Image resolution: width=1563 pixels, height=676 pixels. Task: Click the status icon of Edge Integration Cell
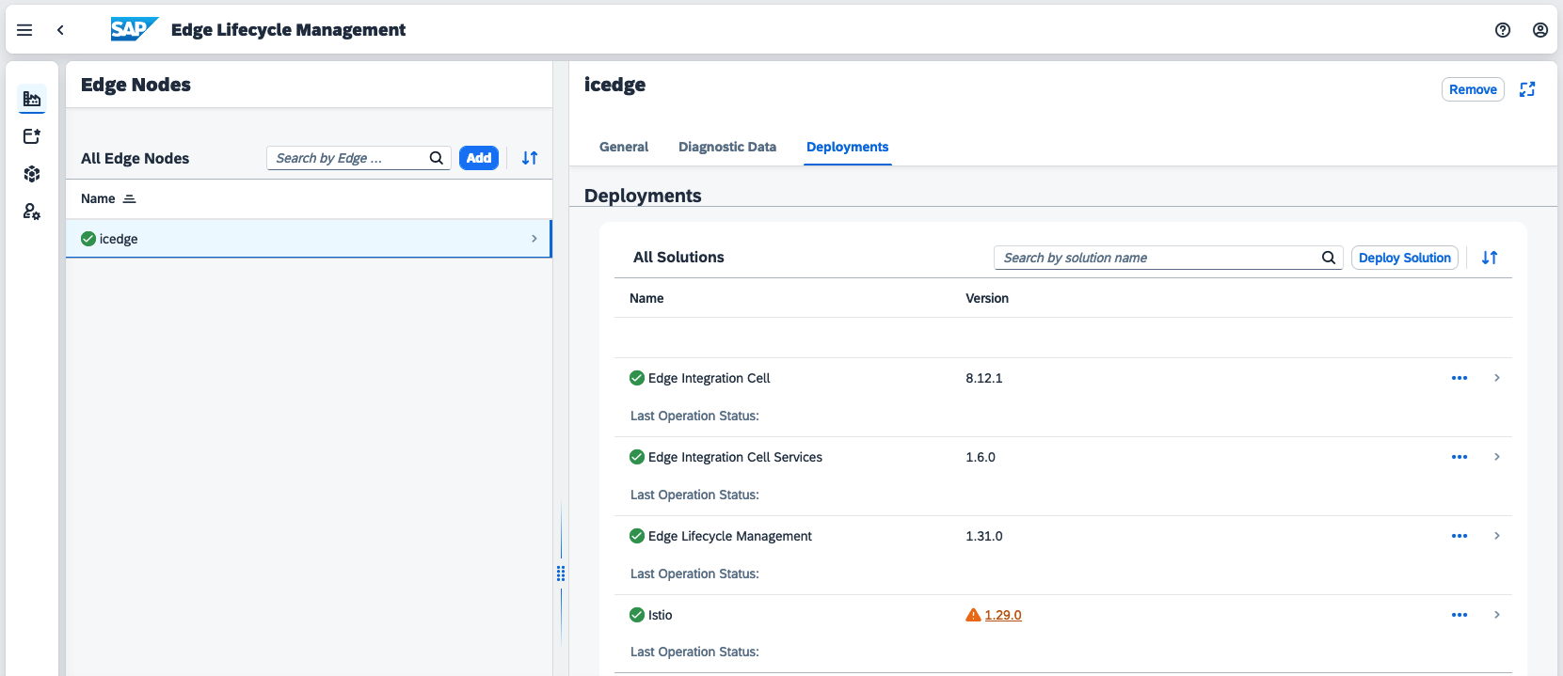tap(637, 378)
